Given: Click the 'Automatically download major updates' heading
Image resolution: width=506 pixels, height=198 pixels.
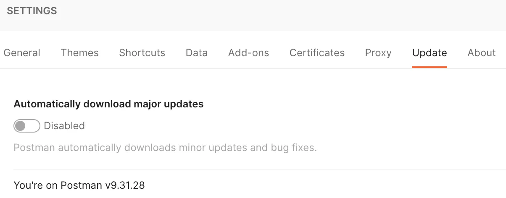Looking at the screenshot, I should click(x=108, y=104).
